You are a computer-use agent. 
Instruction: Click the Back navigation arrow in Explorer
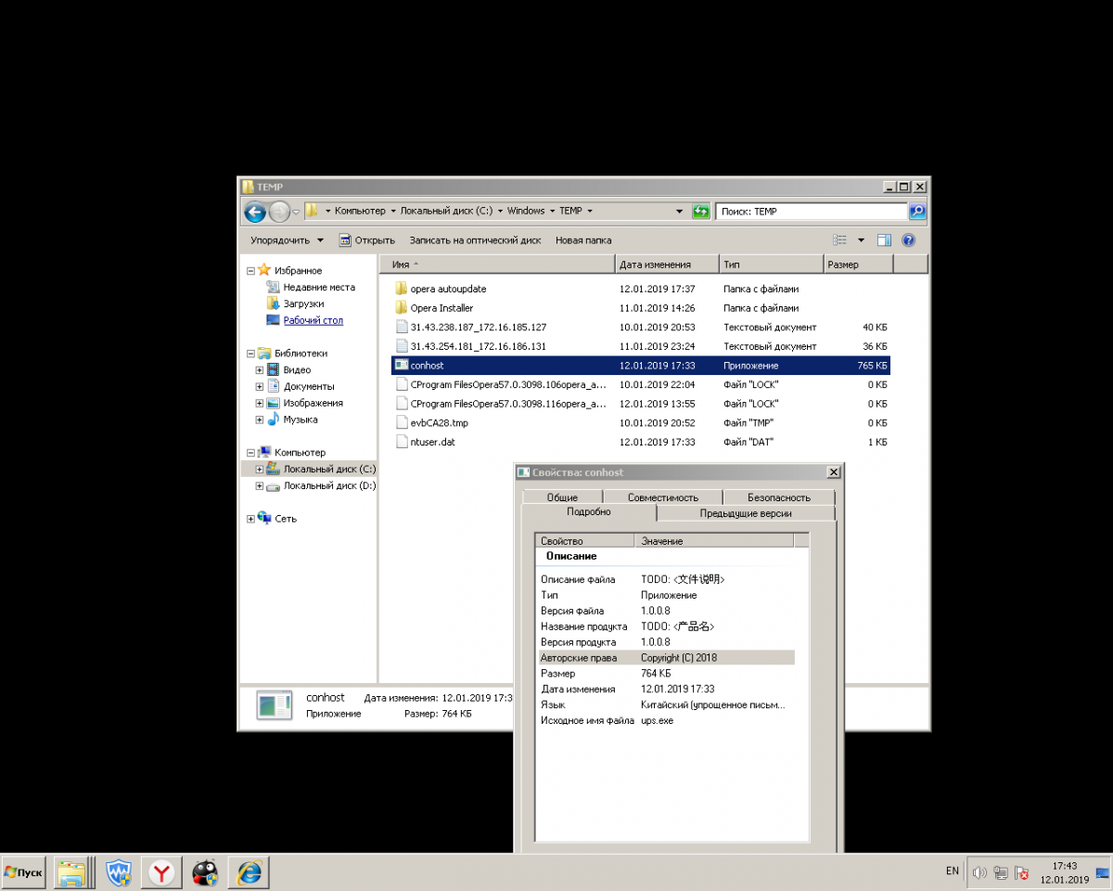[x=255, y=212]
